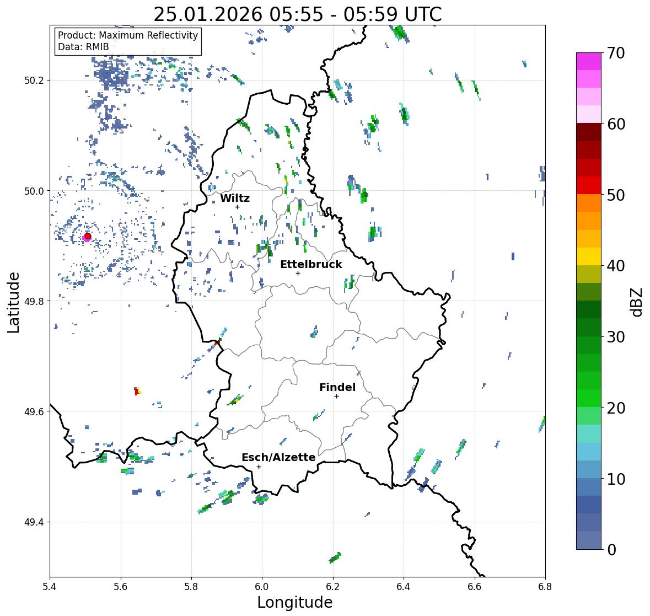Click the Ettelbruck city label
The width and height of the screenshot is (650, 616).
pyautogui.click(x=311, y=265)
